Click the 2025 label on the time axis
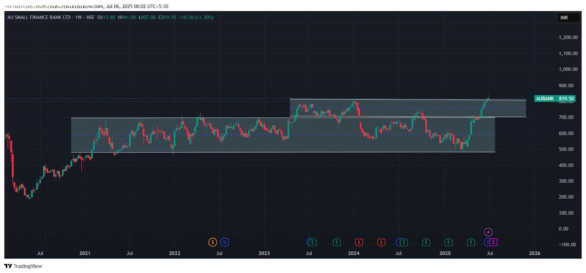 tap(445, 253)
